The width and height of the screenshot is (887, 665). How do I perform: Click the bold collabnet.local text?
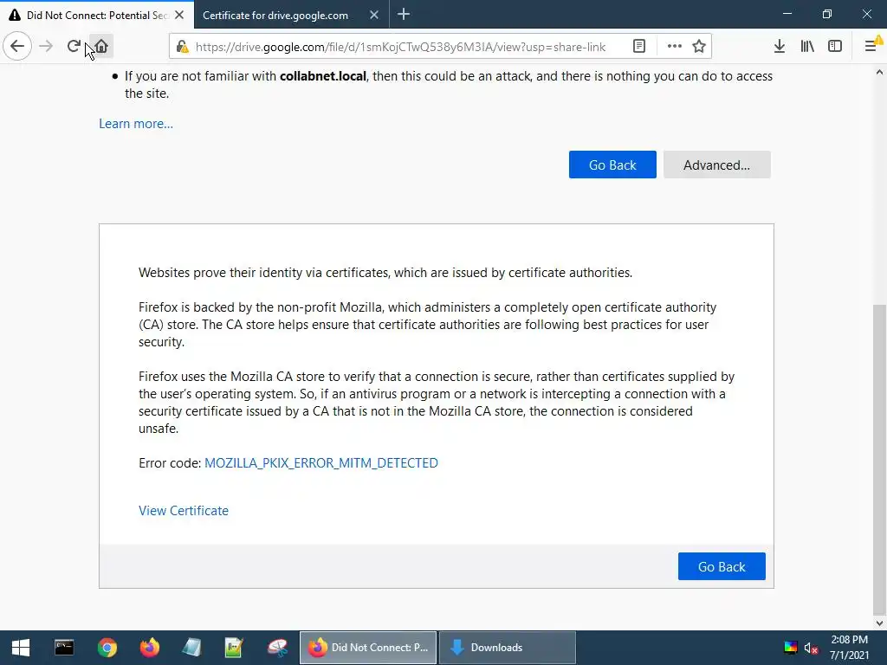pos(323,76)
